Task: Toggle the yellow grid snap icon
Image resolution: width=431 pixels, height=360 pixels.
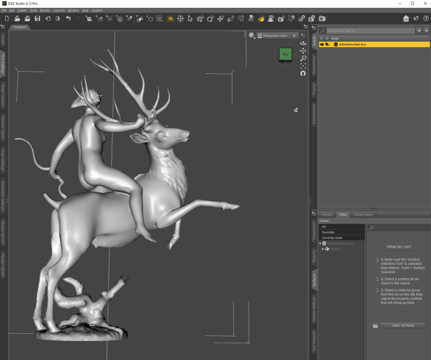Action: 170,18
